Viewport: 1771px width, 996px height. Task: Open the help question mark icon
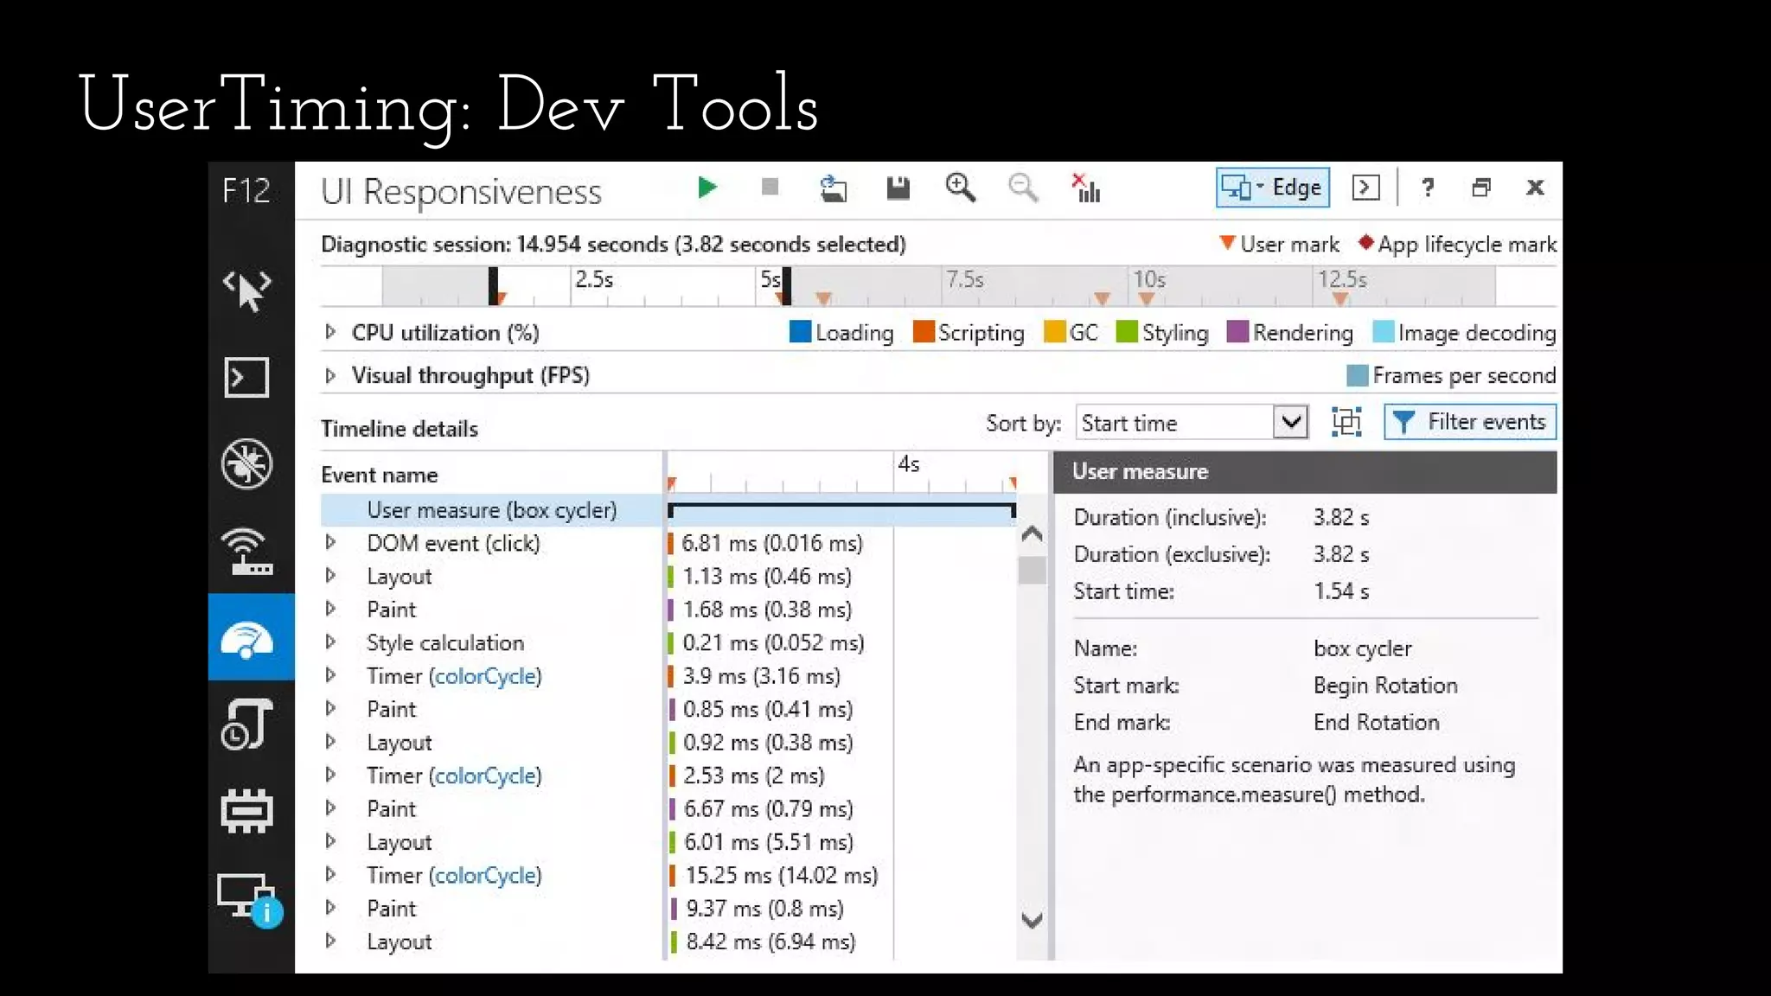[x=1428, y=188]
